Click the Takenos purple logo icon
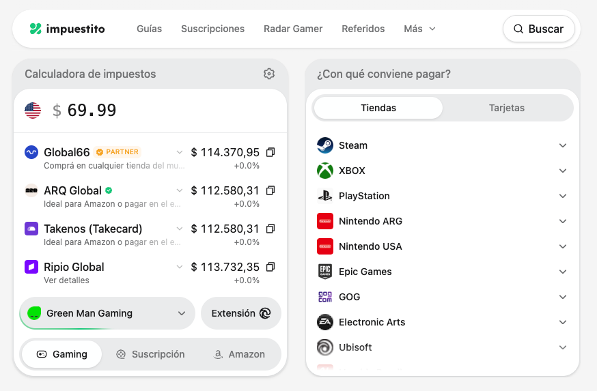Viewport: 597px width, 391px height. tap(31, 229)
